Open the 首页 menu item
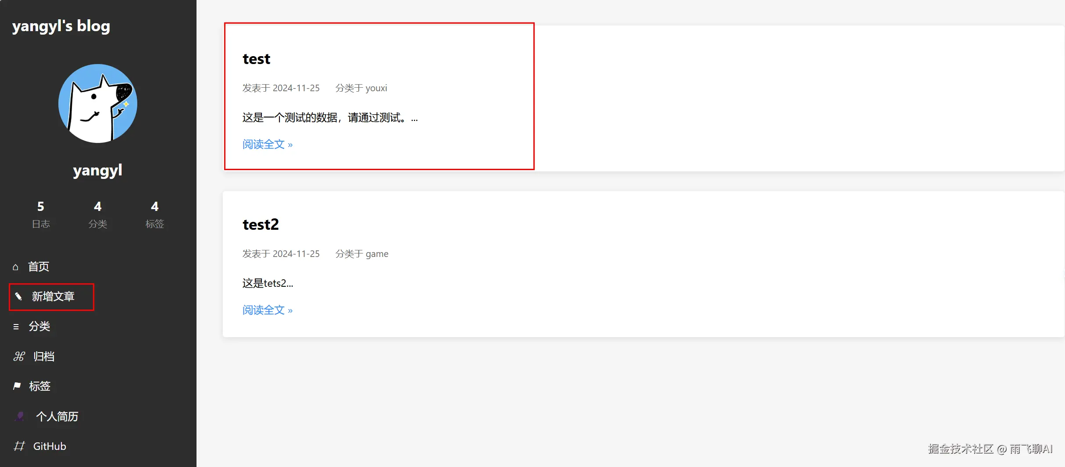Screen dimensions: 1065x467 [39, 267]
